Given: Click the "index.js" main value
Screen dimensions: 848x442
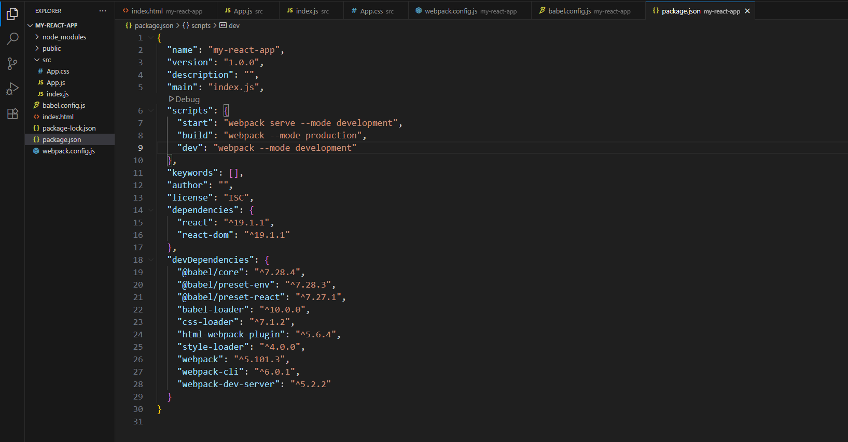Looking at the screenshot, I should click(x=233, y=87).
